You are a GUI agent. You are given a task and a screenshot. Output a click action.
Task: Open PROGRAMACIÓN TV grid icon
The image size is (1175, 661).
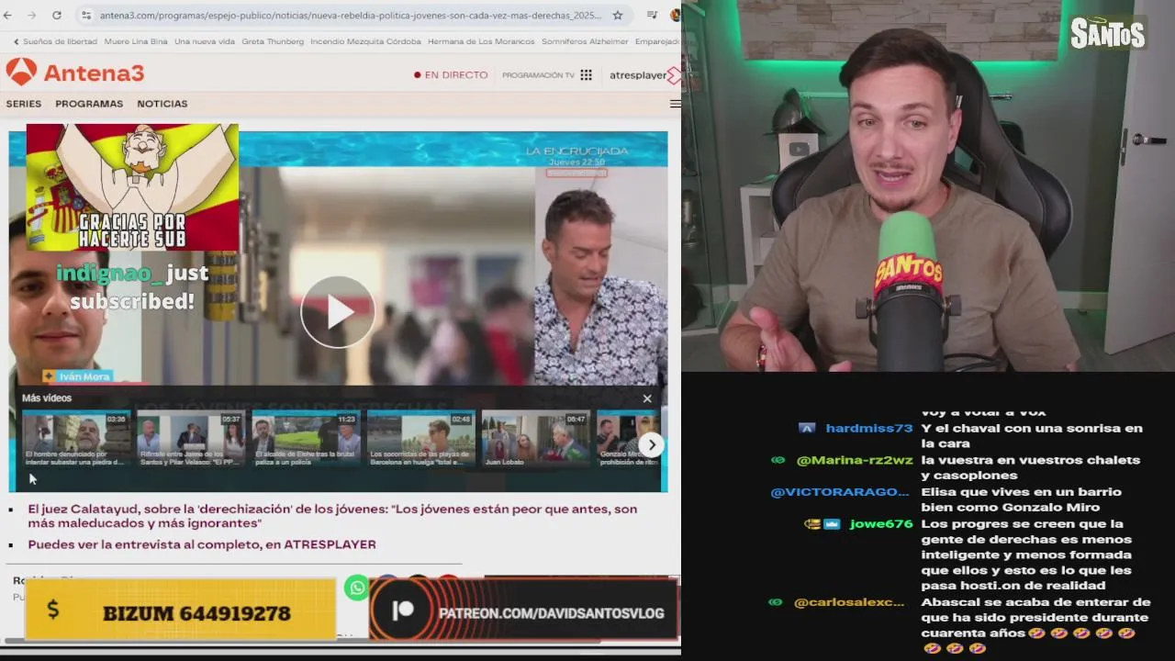click(586, 75)
